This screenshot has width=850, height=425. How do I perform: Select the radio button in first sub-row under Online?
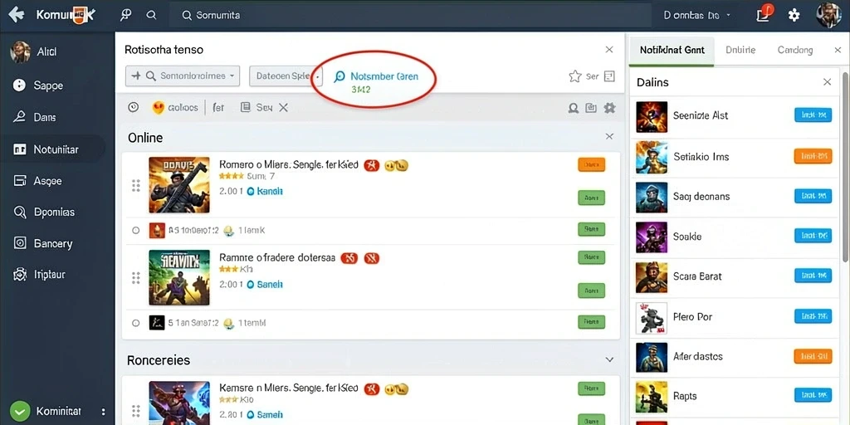click(x=136, y=231)
